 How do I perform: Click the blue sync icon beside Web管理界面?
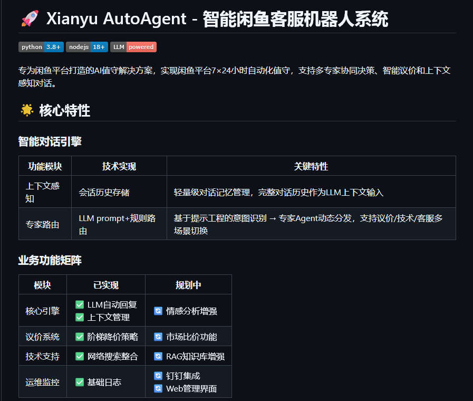pos(158,388)
